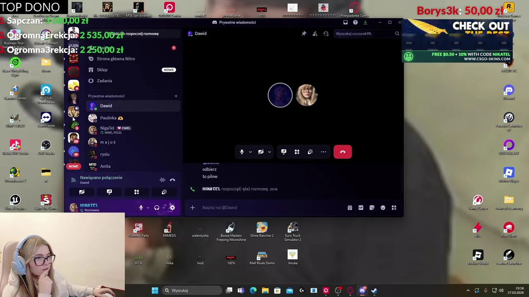This screenshot has height=297, width=529.
Task: Open camera options arrow in call controls
Action: click(269, 152)
